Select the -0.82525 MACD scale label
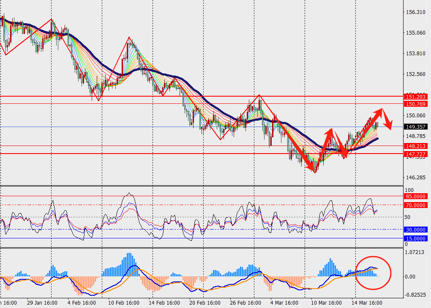 [x=414, y=295]
